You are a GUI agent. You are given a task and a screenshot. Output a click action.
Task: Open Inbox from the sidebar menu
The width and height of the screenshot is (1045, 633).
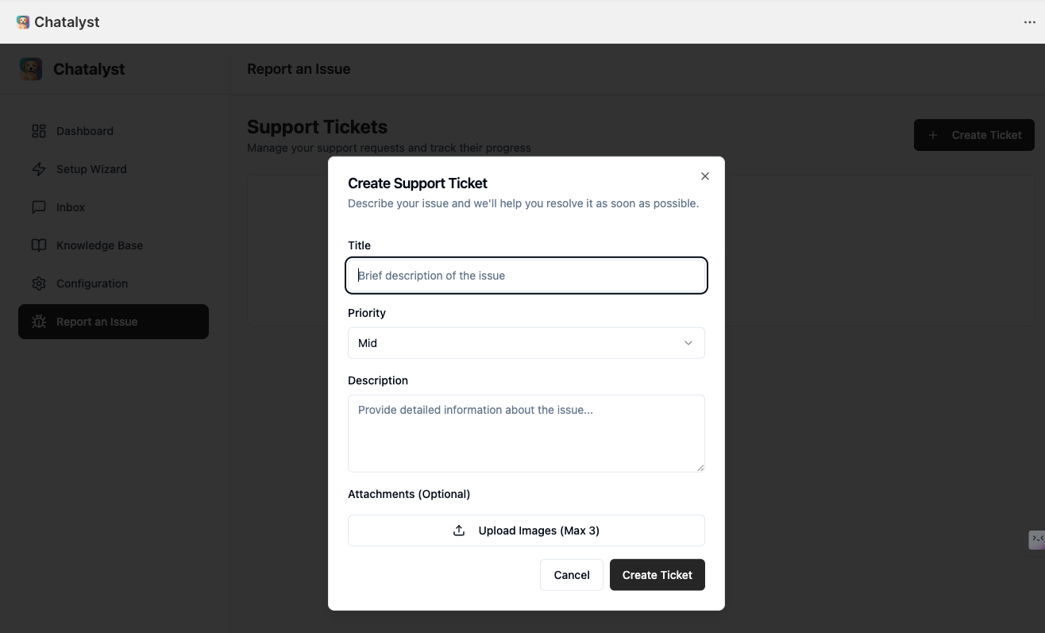click(71, 207)
